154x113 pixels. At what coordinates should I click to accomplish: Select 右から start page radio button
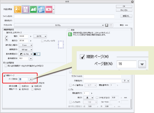(x=32, y=89)
